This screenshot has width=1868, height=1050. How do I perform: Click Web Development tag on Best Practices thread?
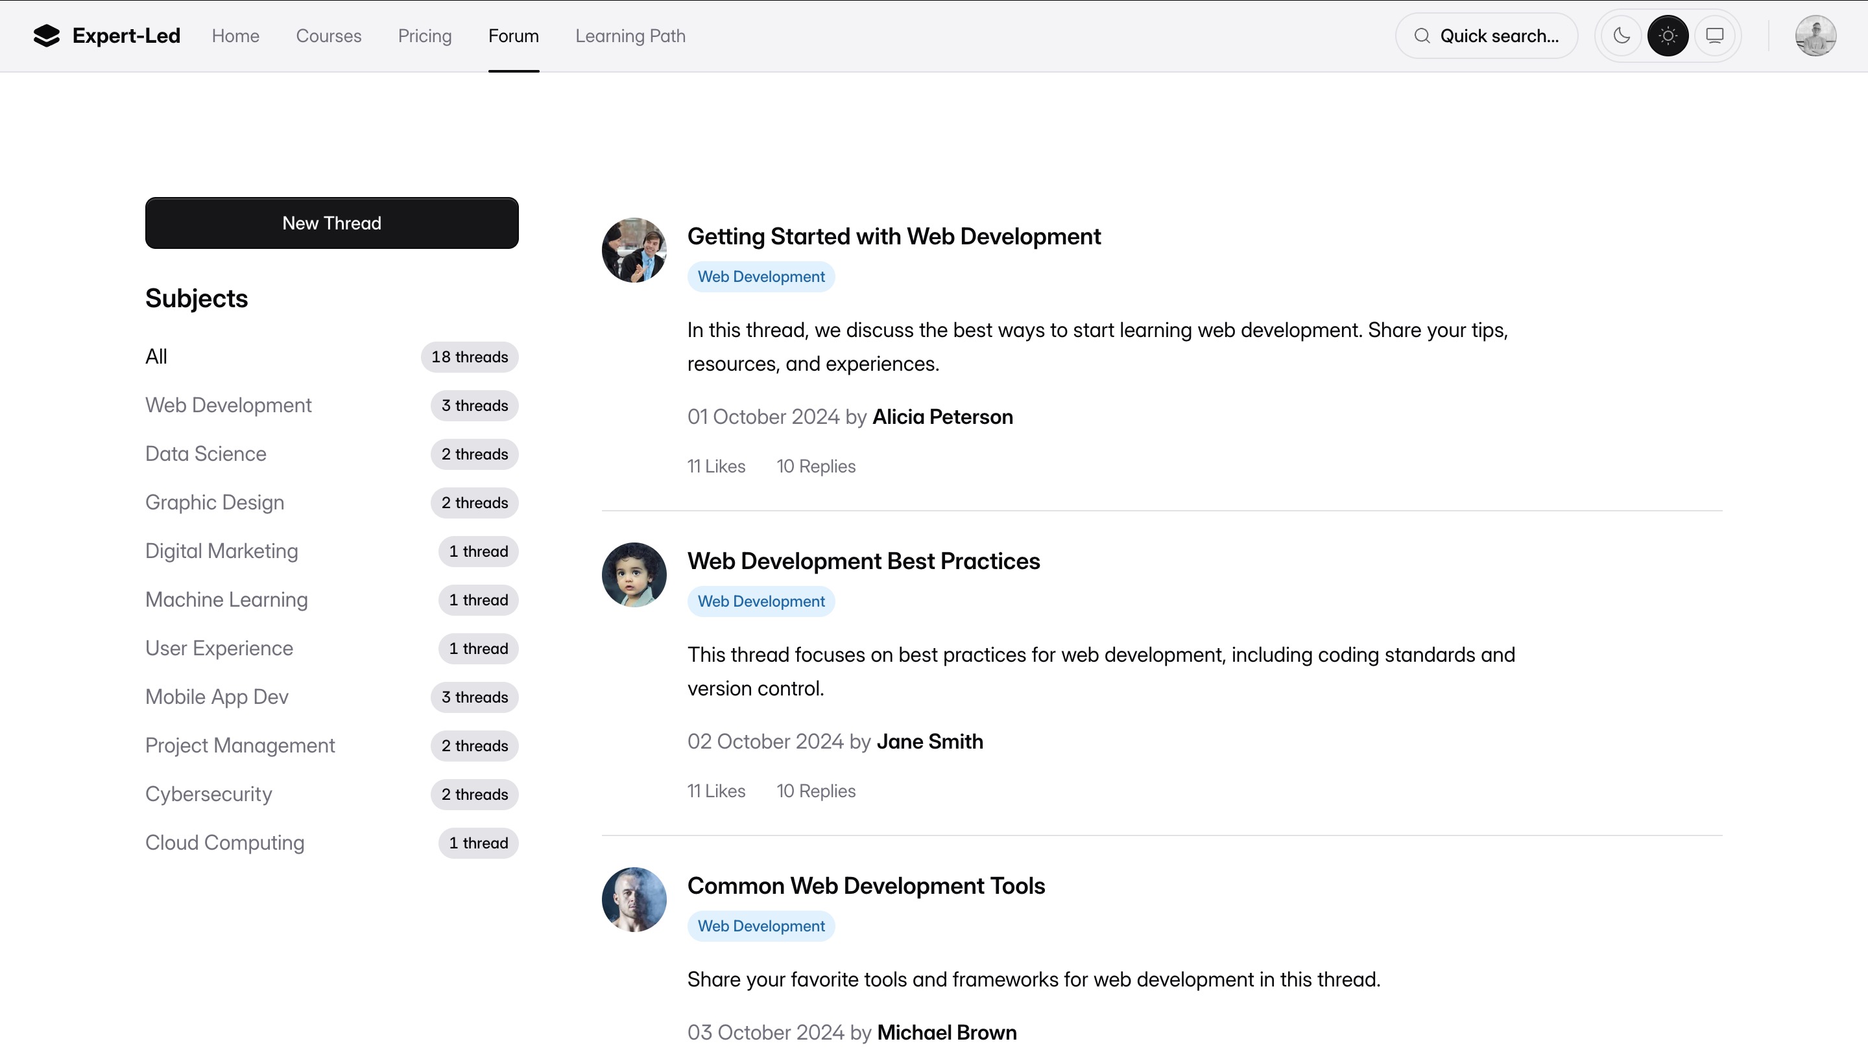coord(761,601)
